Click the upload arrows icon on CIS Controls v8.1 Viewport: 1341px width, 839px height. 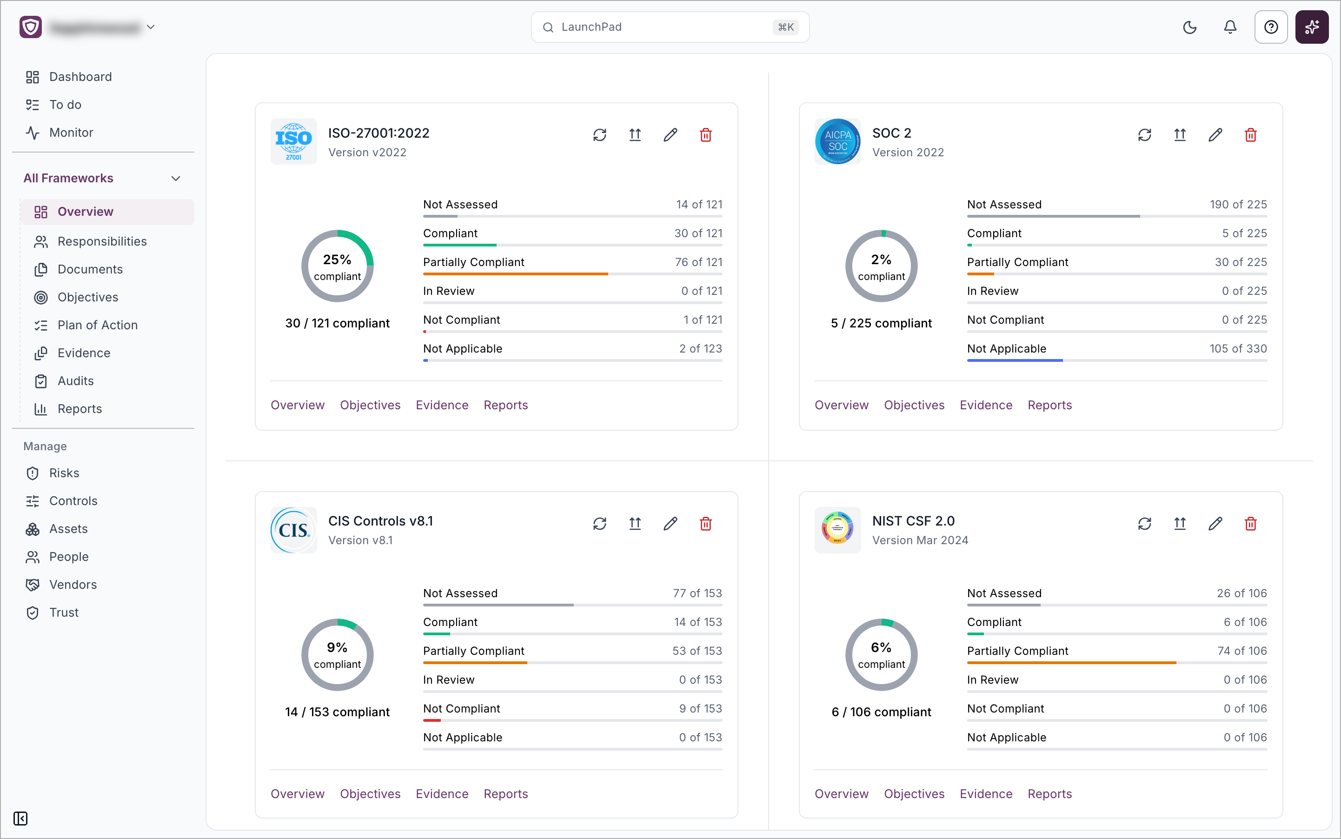point(635,523)
